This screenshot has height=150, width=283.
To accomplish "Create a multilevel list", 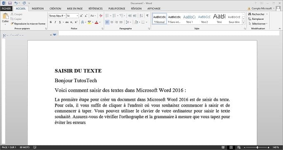I will (121, 16).
